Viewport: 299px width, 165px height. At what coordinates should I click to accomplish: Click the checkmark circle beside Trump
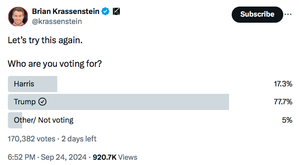pos(42,102)
